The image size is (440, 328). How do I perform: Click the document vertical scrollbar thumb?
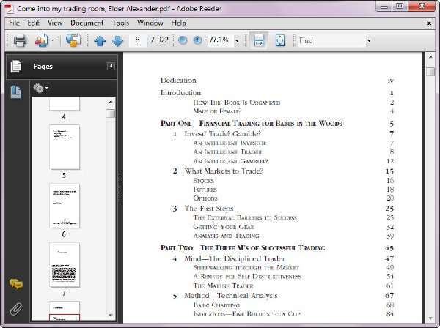coord(430,72)
